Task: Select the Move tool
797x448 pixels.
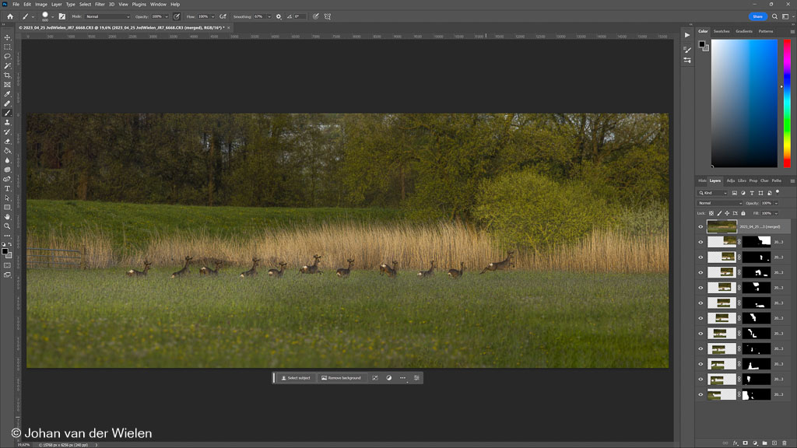Action: tap(8, 37)
